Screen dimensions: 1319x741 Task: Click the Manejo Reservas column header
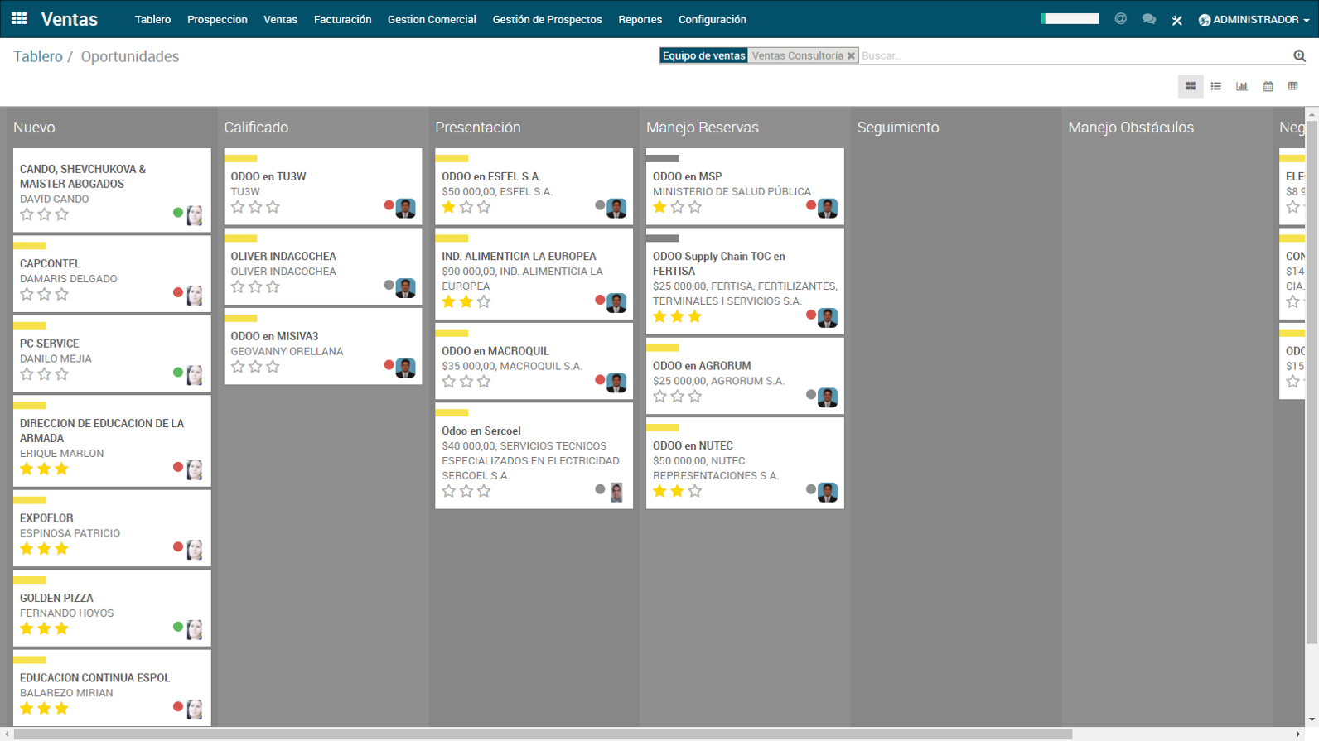click(703, 128)
